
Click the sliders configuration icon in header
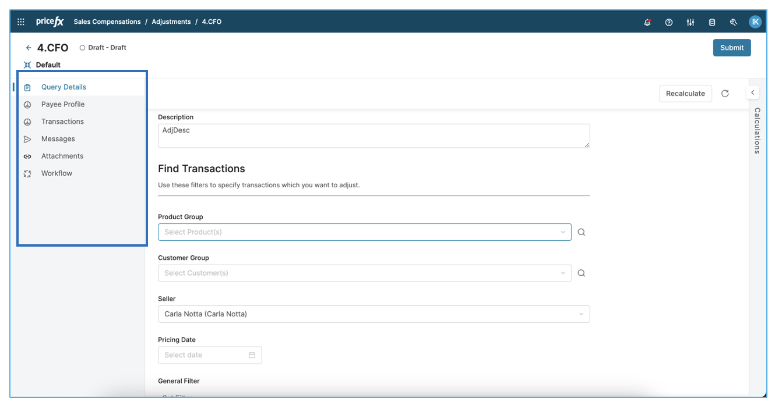click(x=691, y=22)
